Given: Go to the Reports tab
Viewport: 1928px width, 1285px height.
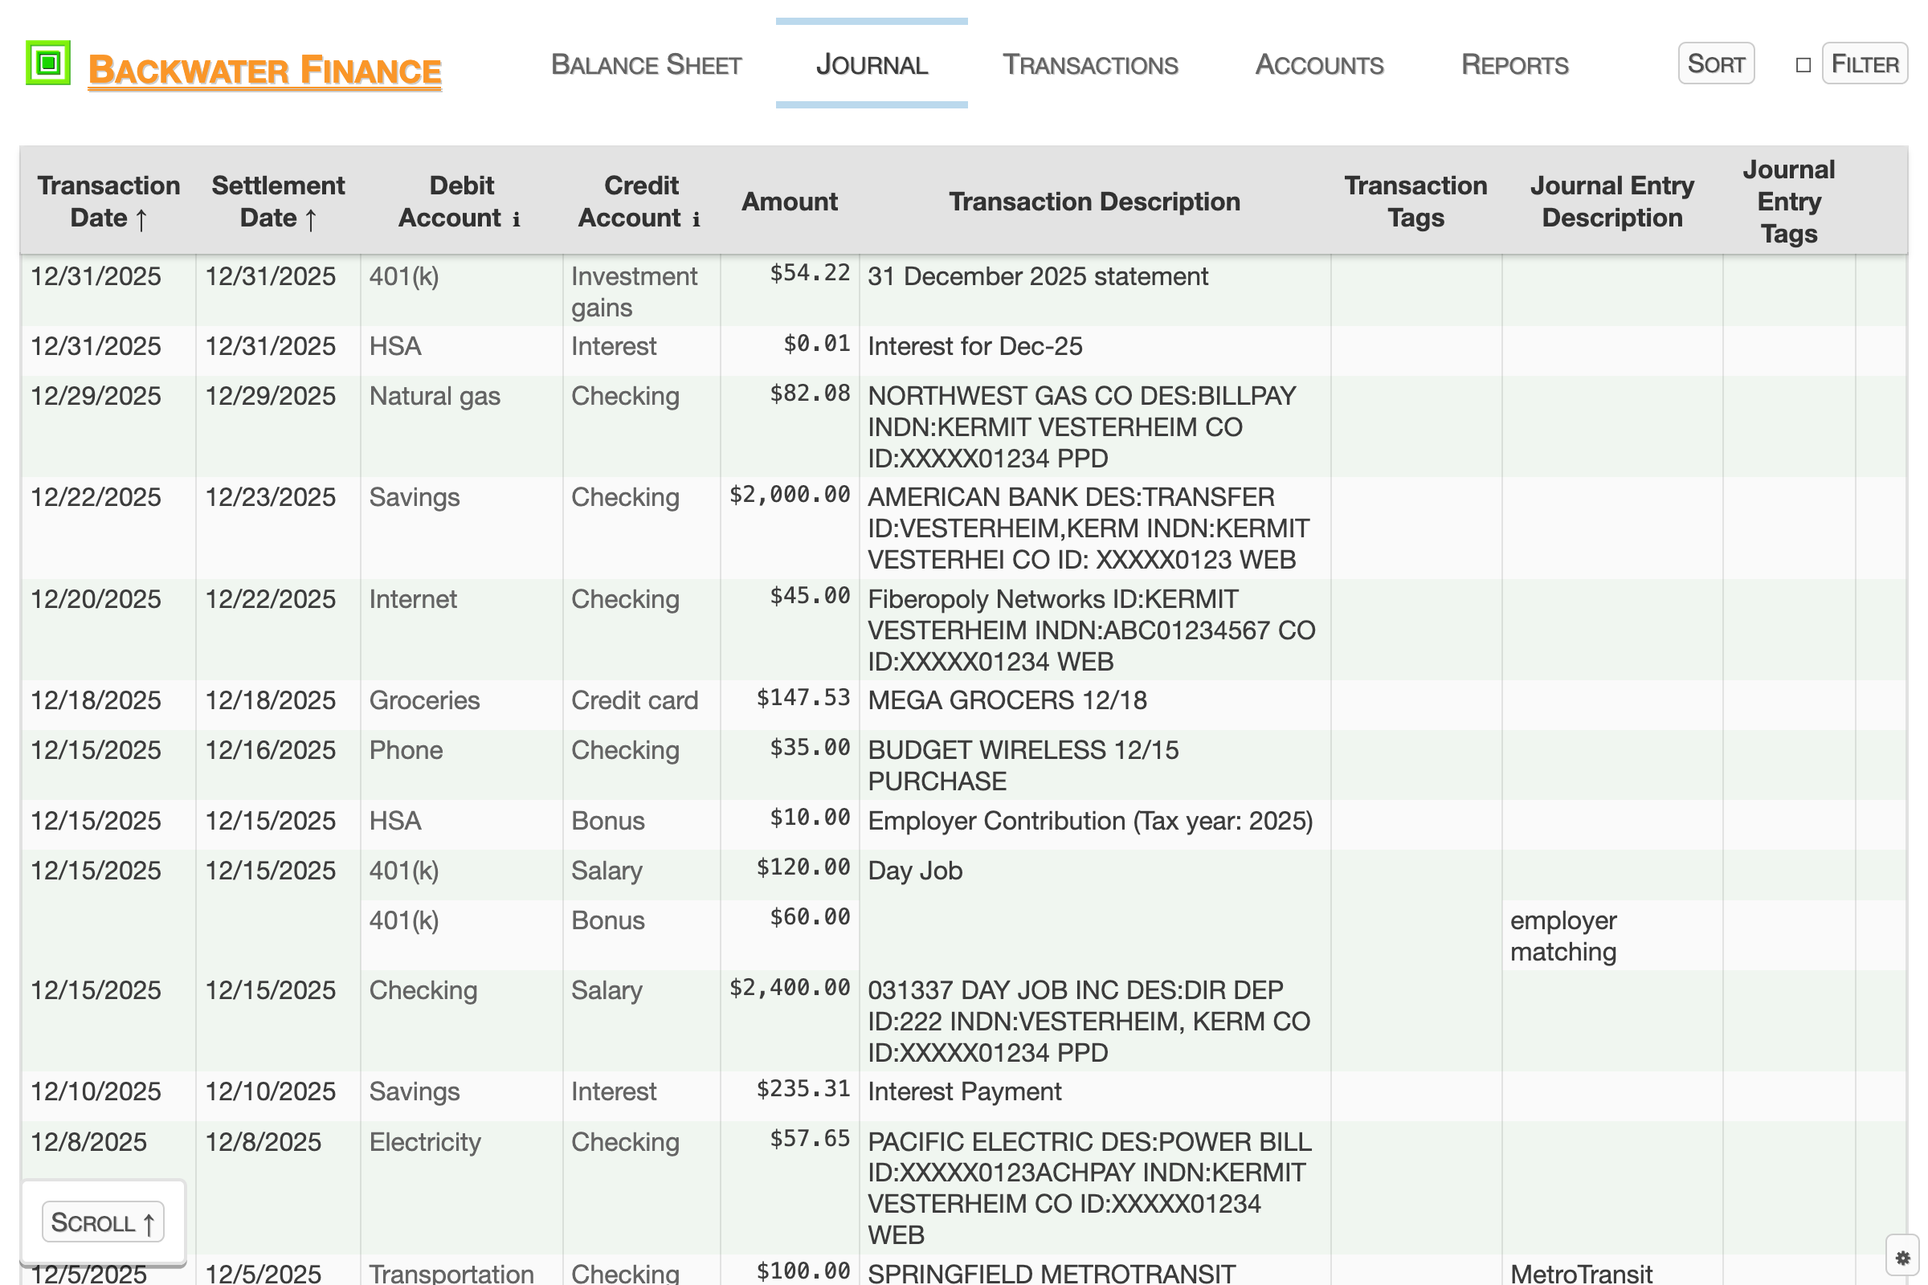Looking at the screenshot, I should click(1514, 64).
